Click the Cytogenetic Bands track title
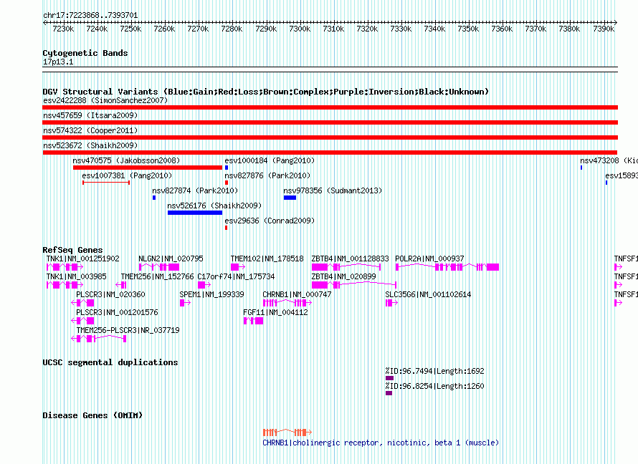Viewport: 638px width, 464px height. click(x=85, y=53)
